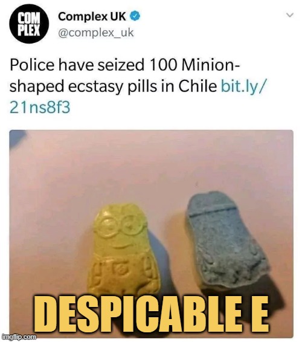This screenshot has width=302, height=342.
Task: Click the 21ns8f3 link continuation text
Action: point(40,108)
